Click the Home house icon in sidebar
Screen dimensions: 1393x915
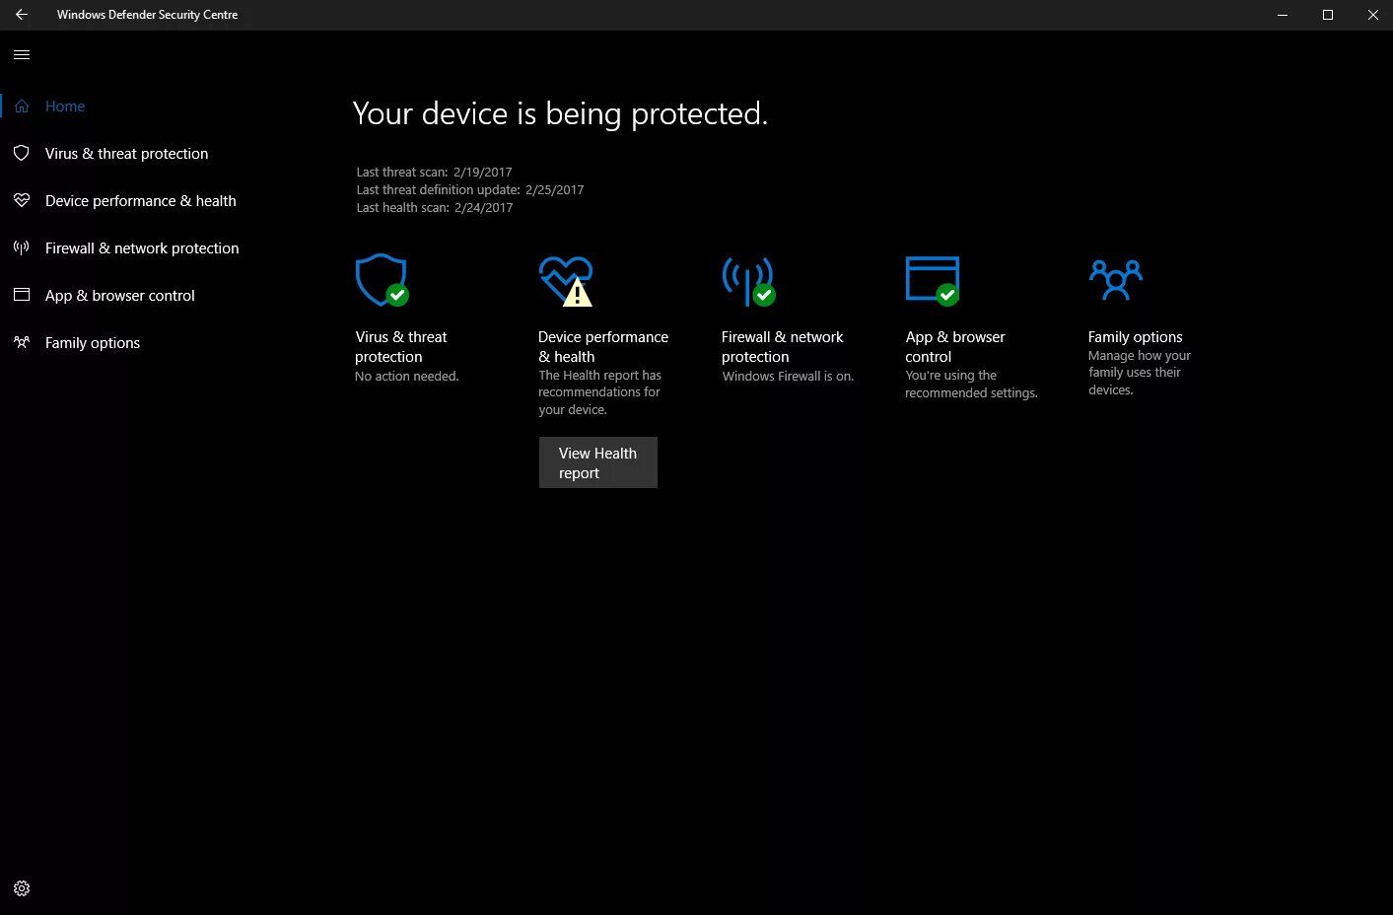[x=22, y=106]
